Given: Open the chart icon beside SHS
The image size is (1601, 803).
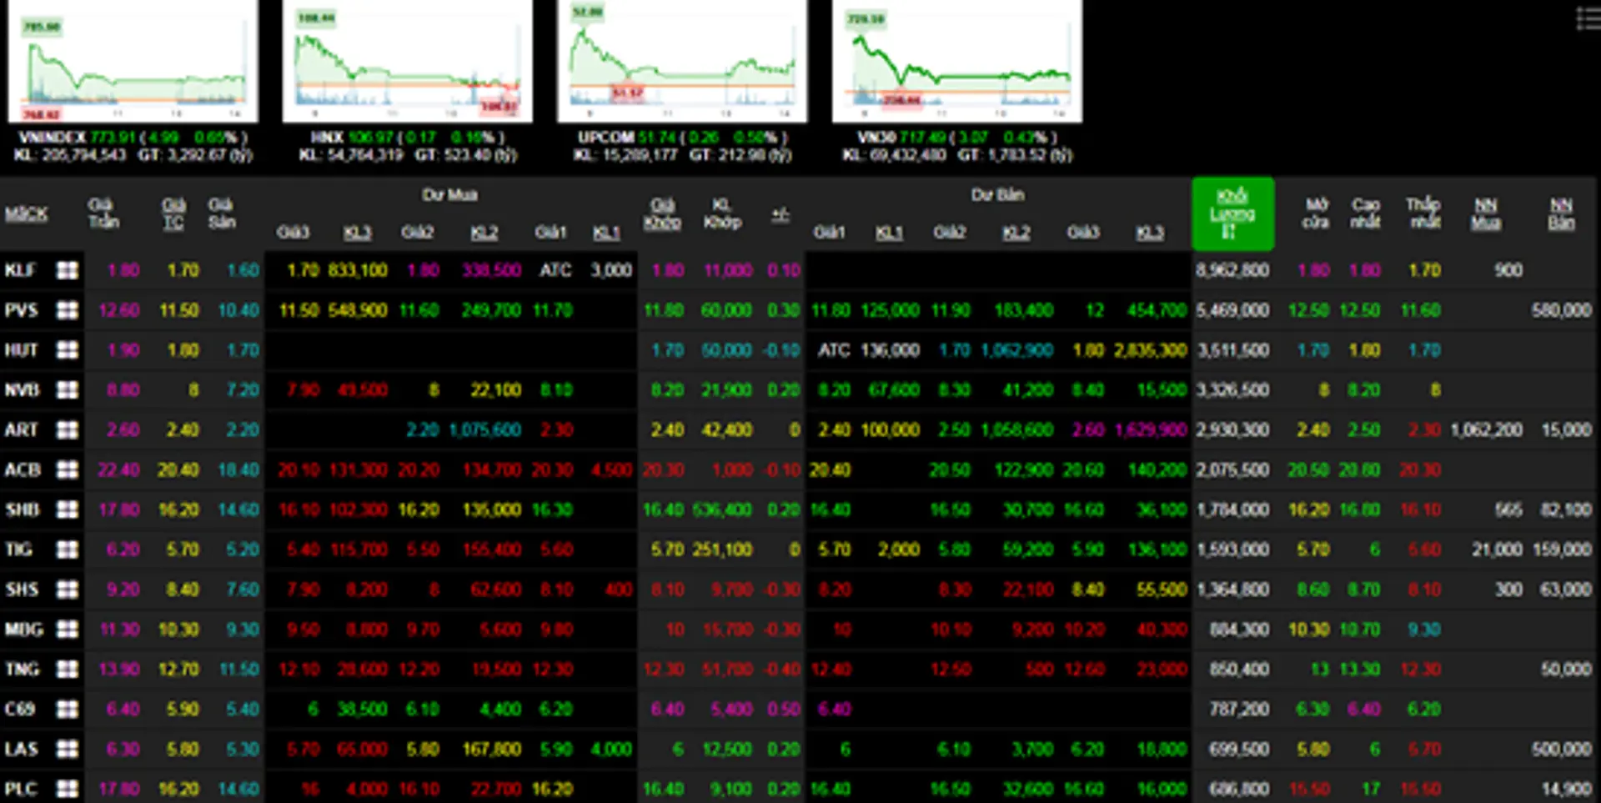Looking at the screenshot, I should pyautogui.click(x=68, y=590).
